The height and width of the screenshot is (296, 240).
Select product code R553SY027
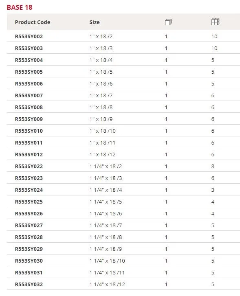[x=29, y=226]
